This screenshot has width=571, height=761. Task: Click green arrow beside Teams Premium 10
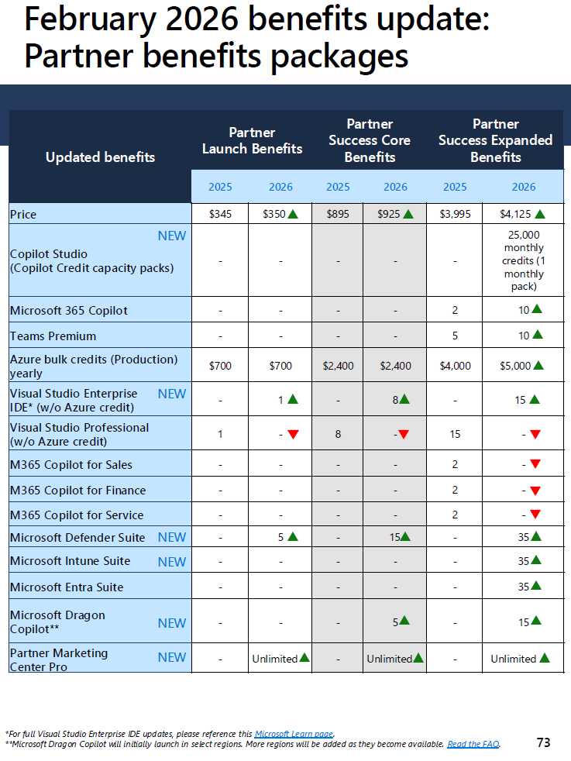pyautogui.click(x=538, y=335)
